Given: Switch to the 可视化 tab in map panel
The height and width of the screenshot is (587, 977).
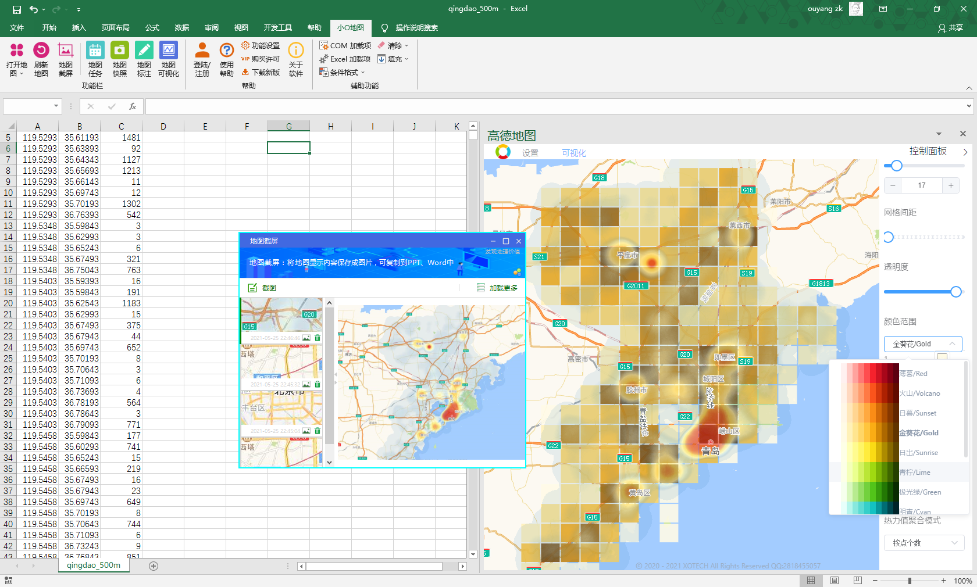Looking at the screenshot, I should coord(573,153).
